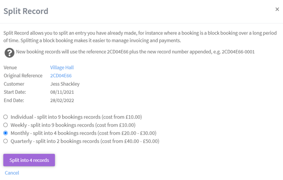Click the Split Record dialog title

26,11
